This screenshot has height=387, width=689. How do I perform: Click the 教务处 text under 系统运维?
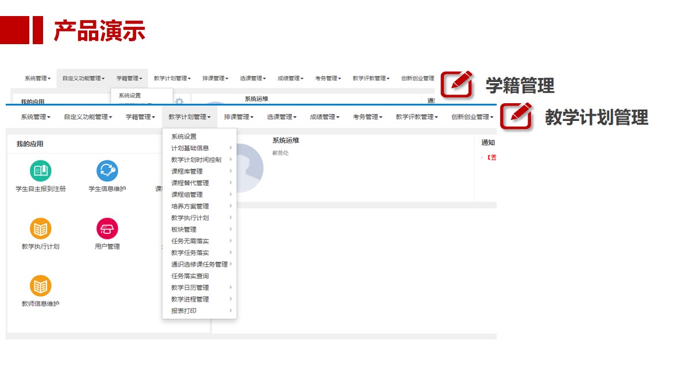280,153
